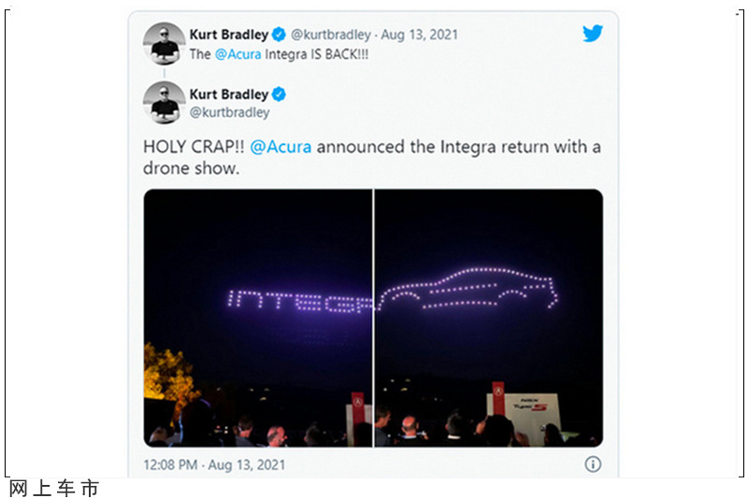Click the 12:08 PM · Aug 13, 2021 timestamp
Image resolution: width=748 pixels, height=498 pixels.
tap(214, 464)
